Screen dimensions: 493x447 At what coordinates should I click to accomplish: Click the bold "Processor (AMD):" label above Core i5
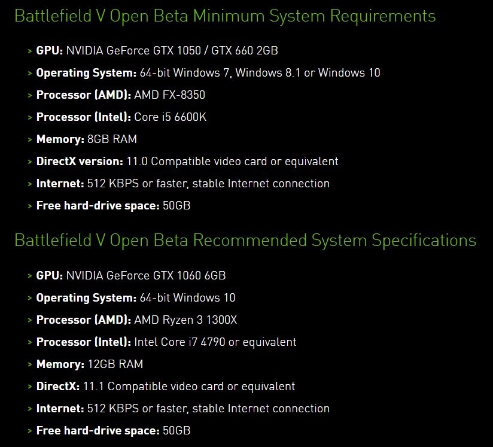click(83, 95)
